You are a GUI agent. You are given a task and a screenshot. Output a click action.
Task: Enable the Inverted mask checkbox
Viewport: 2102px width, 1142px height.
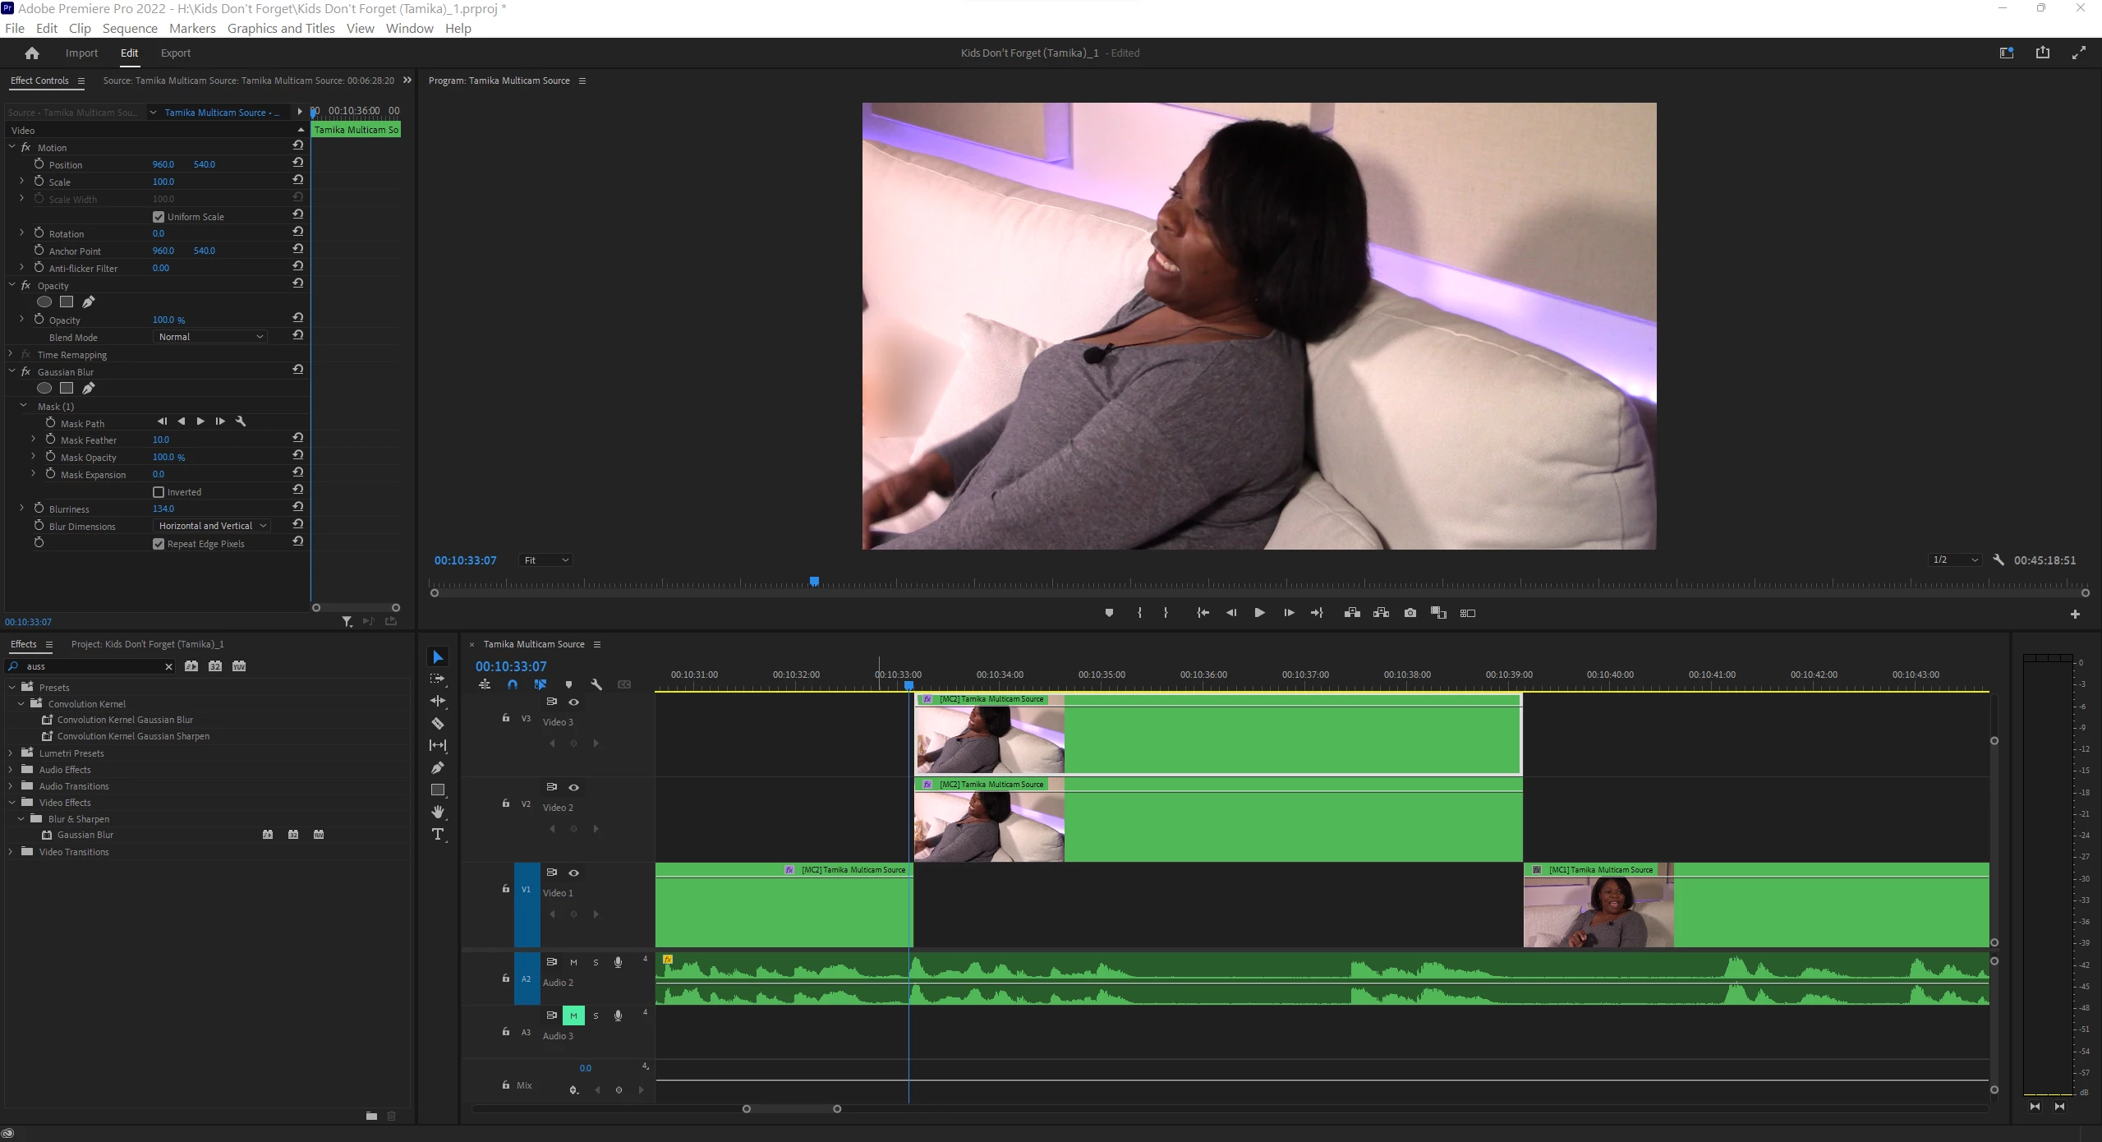[x=159, y=492]
